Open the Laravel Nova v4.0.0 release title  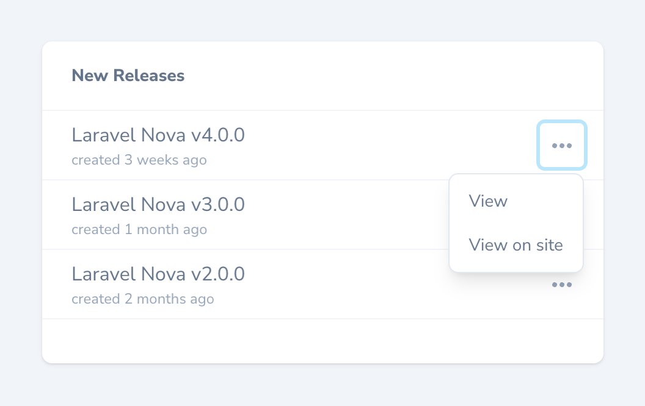pos(158,135)
